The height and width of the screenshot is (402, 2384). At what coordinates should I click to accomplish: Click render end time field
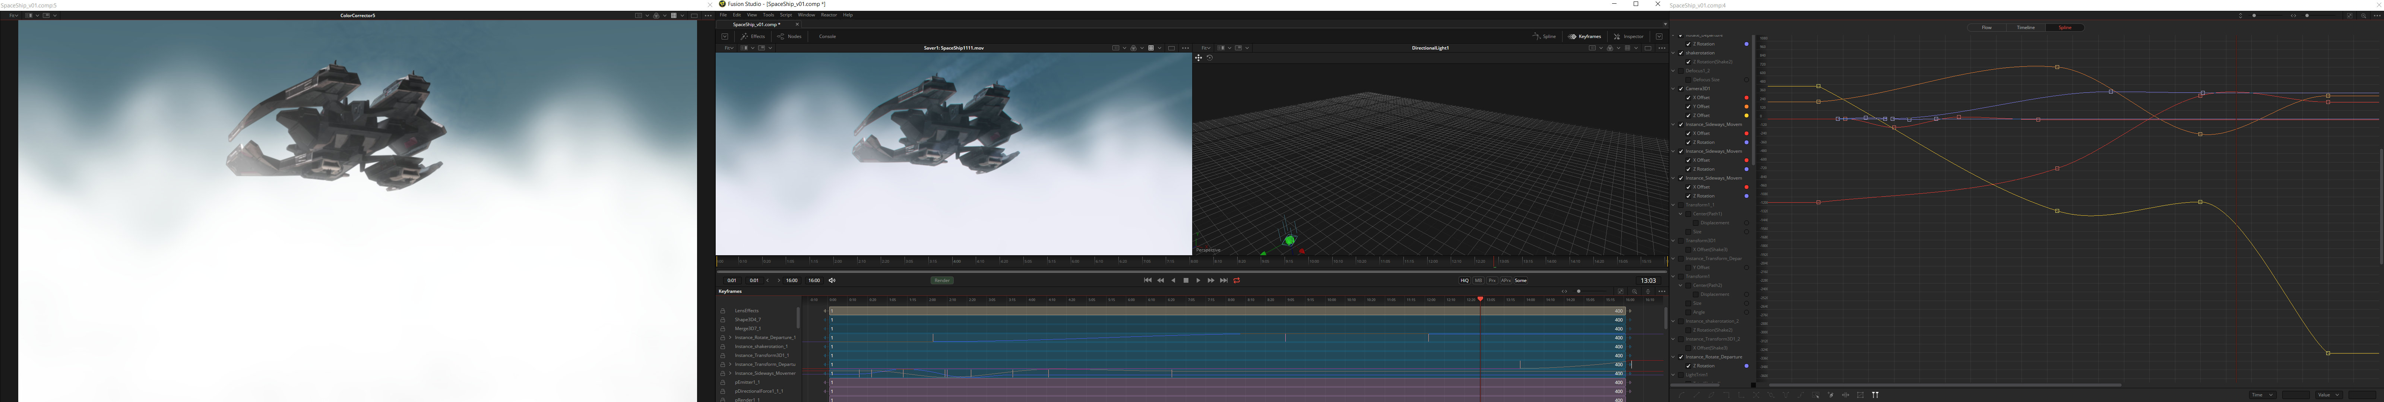click(792, 281)
